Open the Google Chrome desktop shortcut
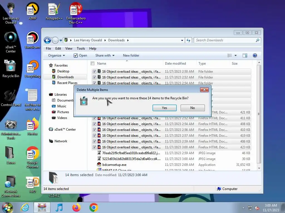This screenshot has width=285, height=213. [32, 157]
